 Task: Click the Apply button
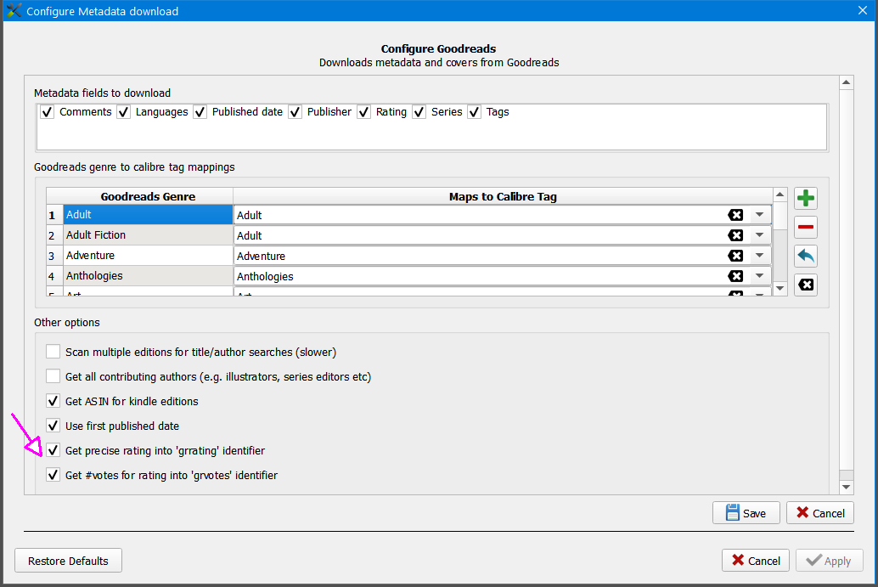tap(830, 561)
